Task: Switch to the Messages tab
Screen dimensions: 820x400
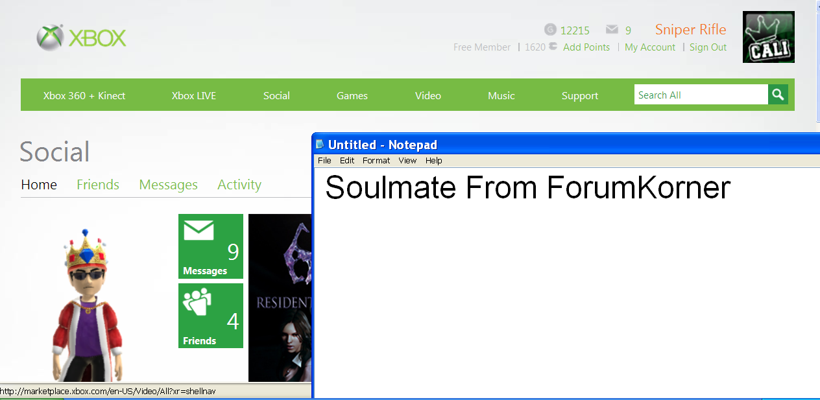Action: (x=169, y=185)
